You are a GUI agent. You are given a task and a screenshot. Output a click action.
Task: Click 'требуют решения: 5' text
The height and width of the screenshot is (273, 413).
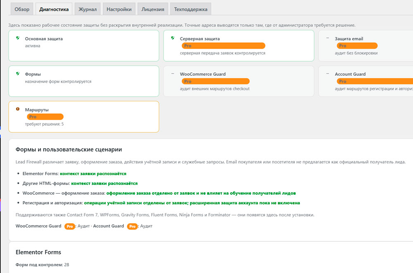(x=44, y=124)
